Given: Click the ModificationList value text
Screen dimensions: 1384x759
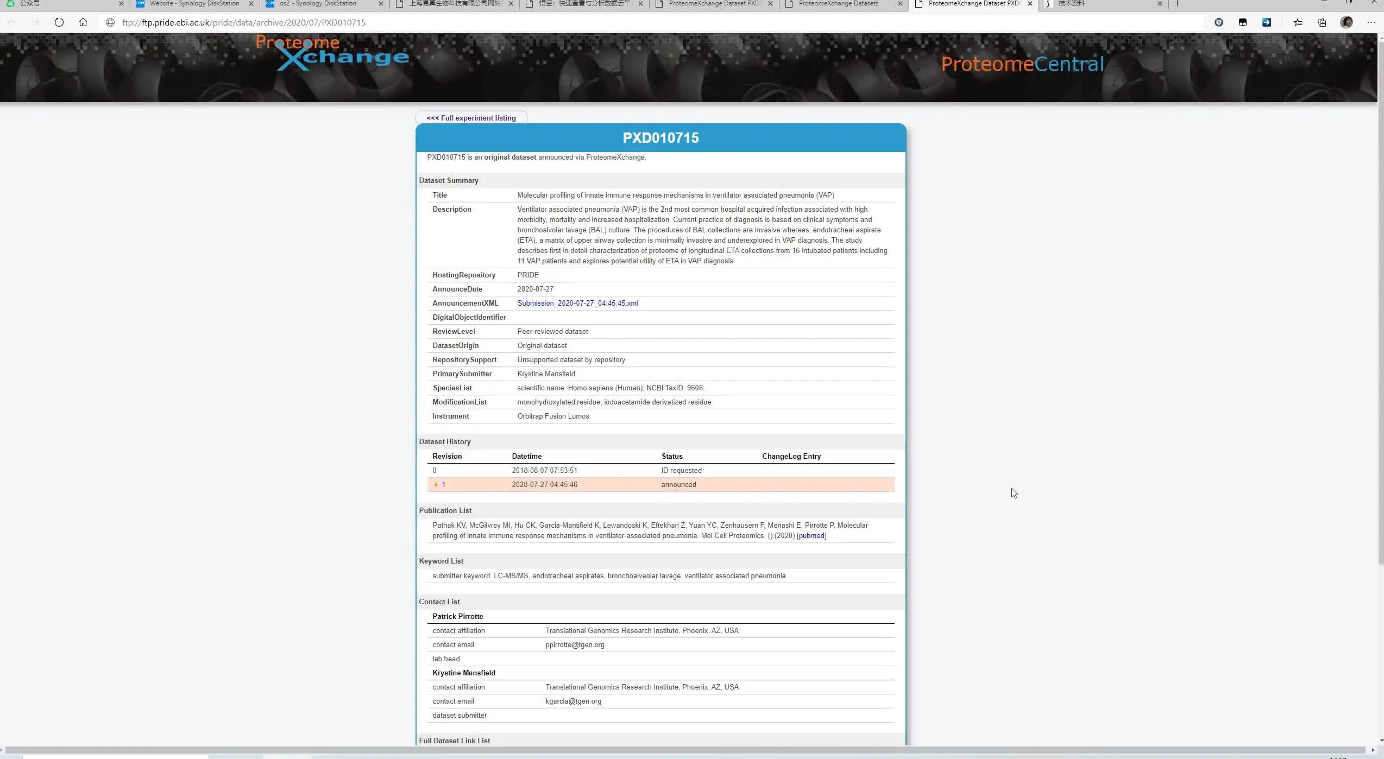Looking at the screenshot, I should [614, 402].
